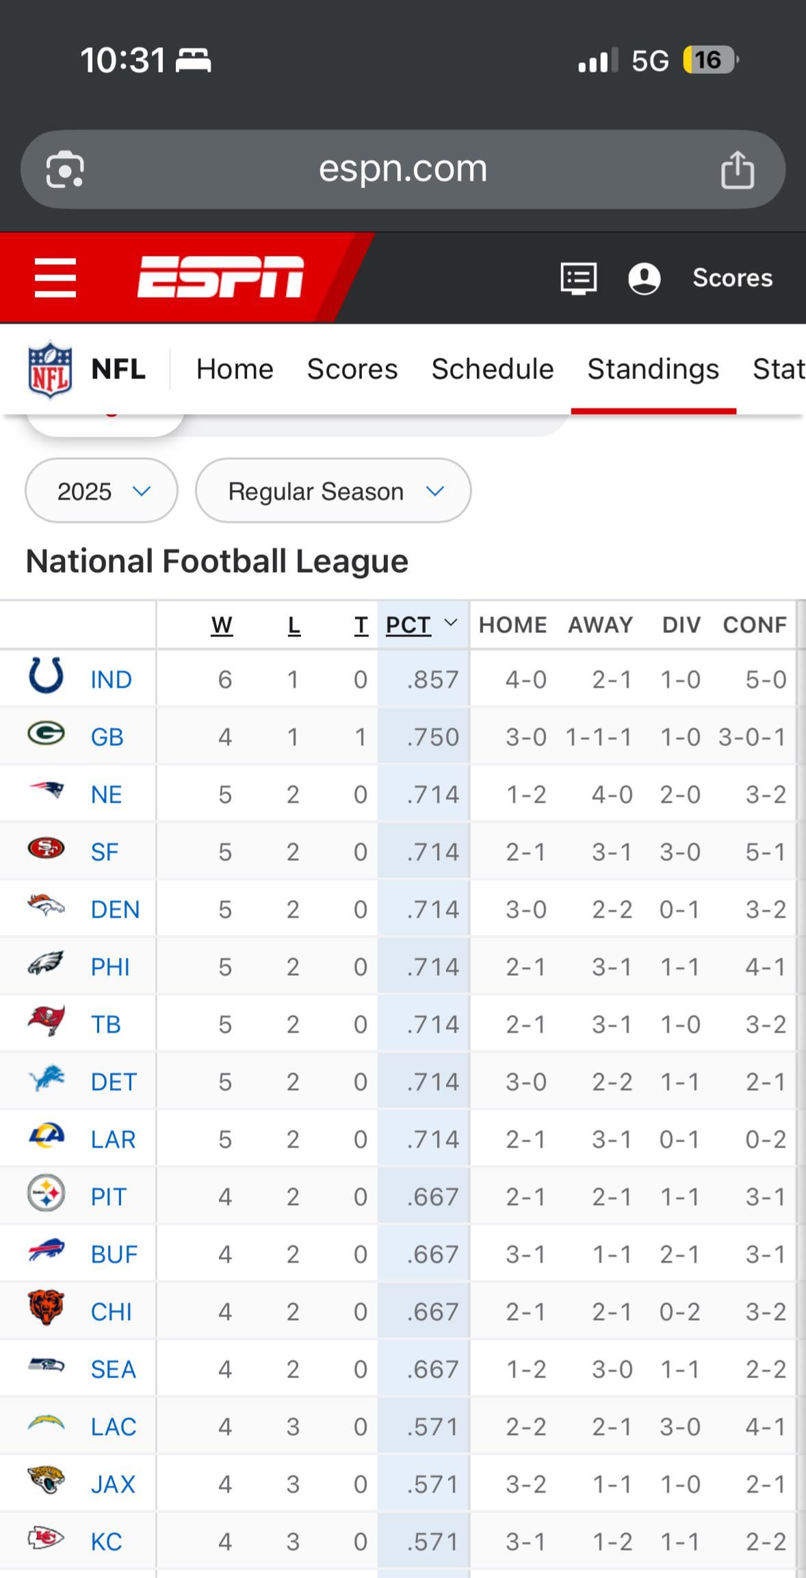Switch to the NFL Home tab
This screenshot has width=806, height=1578.
[x=235, y=370]
